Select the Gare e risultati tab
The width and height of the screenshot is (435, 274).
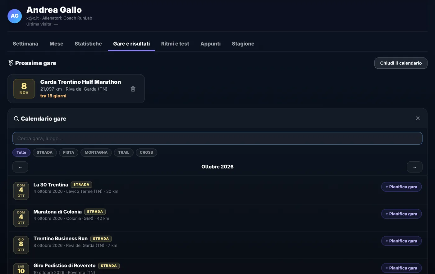[x=131, y=44]
